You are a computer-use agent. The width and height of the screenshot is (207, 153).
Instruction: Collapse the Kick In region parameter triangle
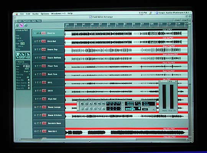[x=16, y=30]
